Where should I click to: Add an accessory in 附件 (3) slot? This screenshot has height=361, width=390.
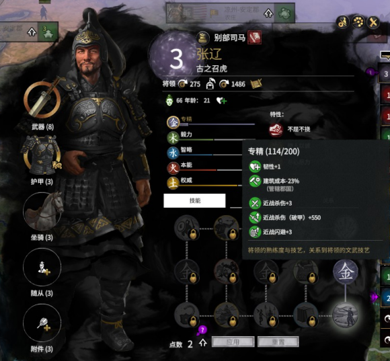tap(42, 323)
